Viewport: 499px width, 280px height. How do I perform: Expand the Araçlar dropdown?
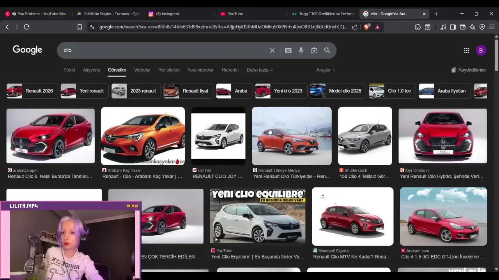coord(326,70)
